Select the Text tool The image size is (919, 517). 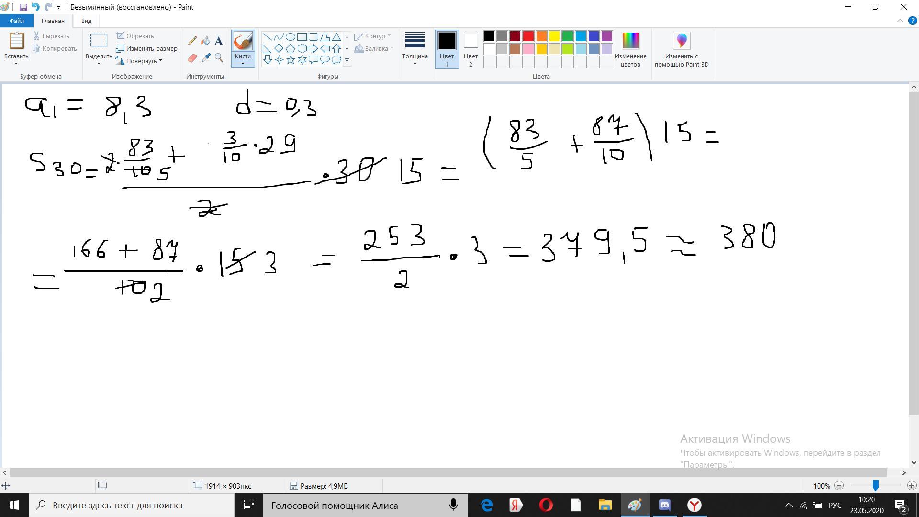[x=219, y=41]
